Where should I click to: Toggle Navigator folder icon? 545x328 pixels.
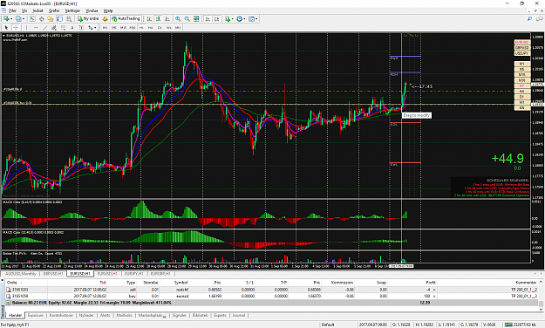click(x=51, y=19)
